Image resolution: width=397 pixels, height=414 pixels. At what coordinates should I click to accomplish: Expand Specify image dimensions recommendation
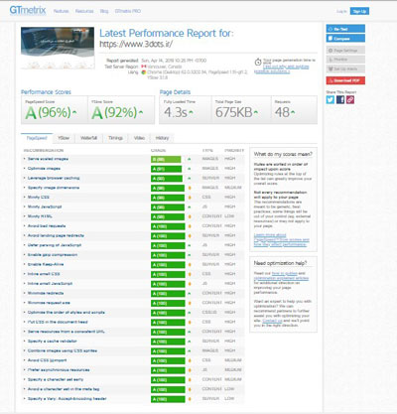54,188
